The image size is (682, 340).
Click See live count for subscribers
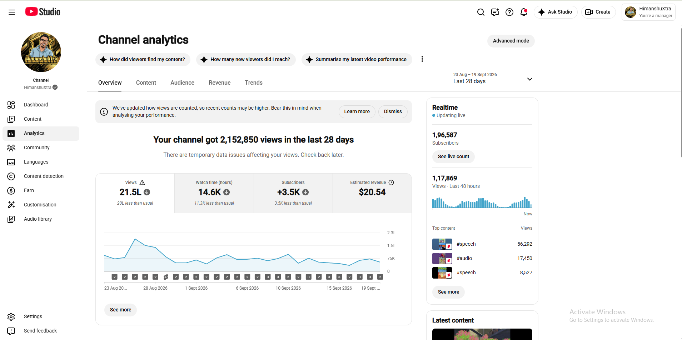pyautogui.click(x=453, y=157)
